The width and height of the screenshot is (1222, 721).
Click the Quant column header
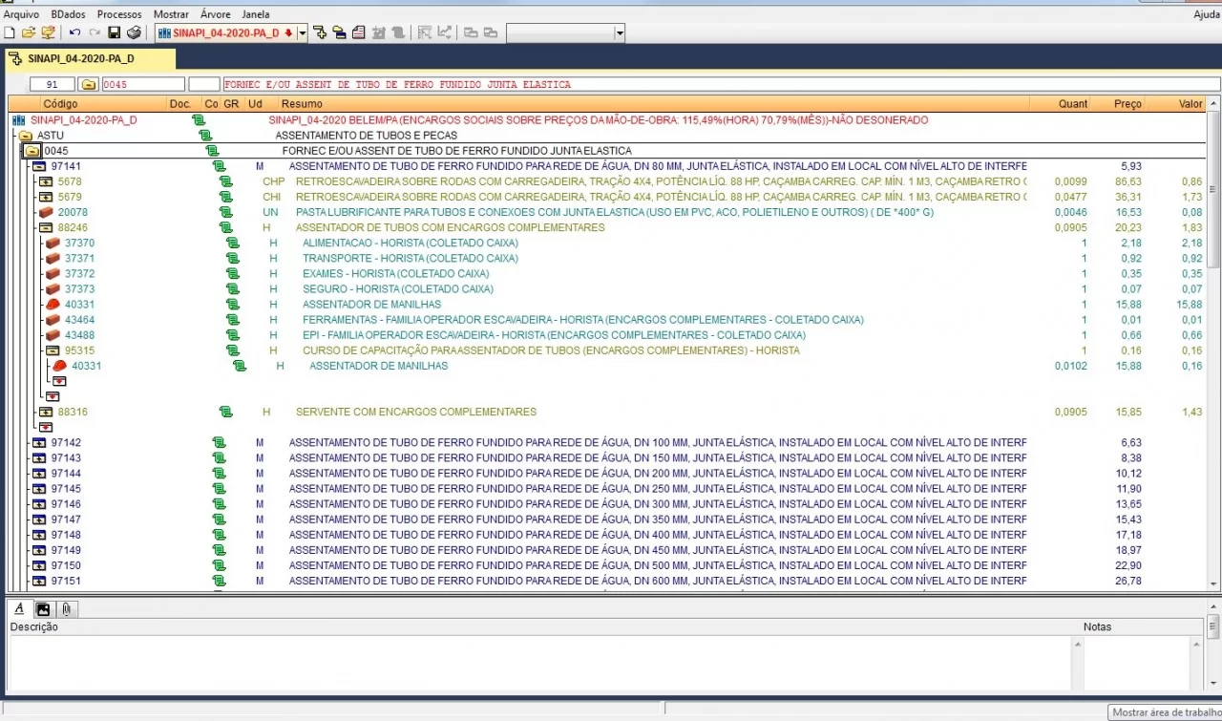click(x=1073, y=103)
